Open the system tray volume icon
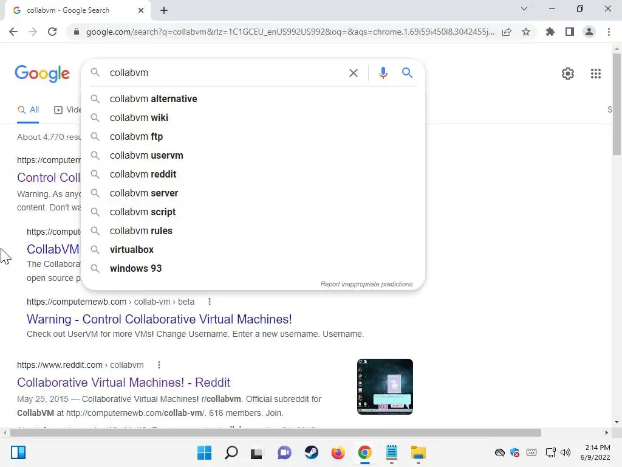 tap(566, 452)
